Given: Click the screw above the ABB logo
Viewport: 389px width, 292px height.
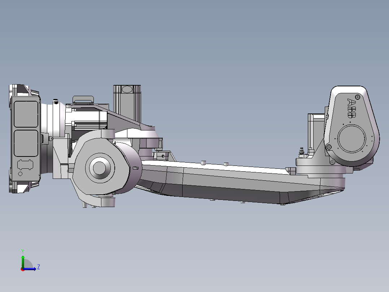Looking at the screenshot, I should pyautogui.click(x=357, y=96).
